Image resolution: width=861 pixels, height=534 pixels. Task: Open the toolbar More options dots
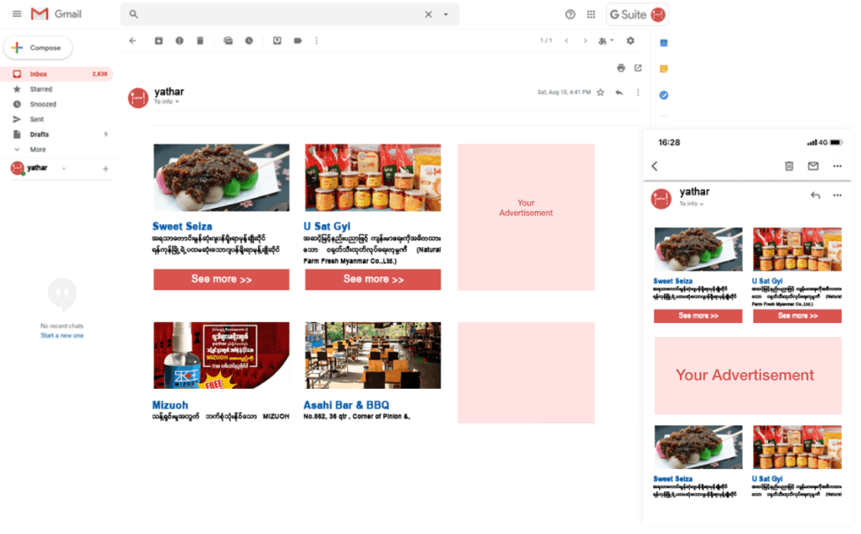pyautogui.click(x=316, y=41)
